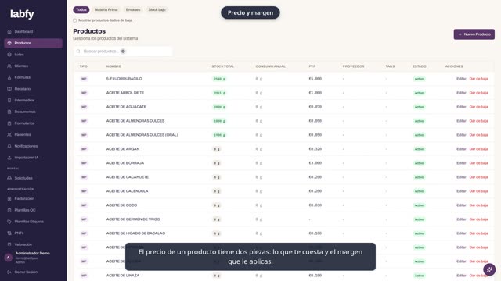This screenshot has width=501, height=281.
Task: Click ACEITE DE CACAHUETE product name
Action: (127, 177)
